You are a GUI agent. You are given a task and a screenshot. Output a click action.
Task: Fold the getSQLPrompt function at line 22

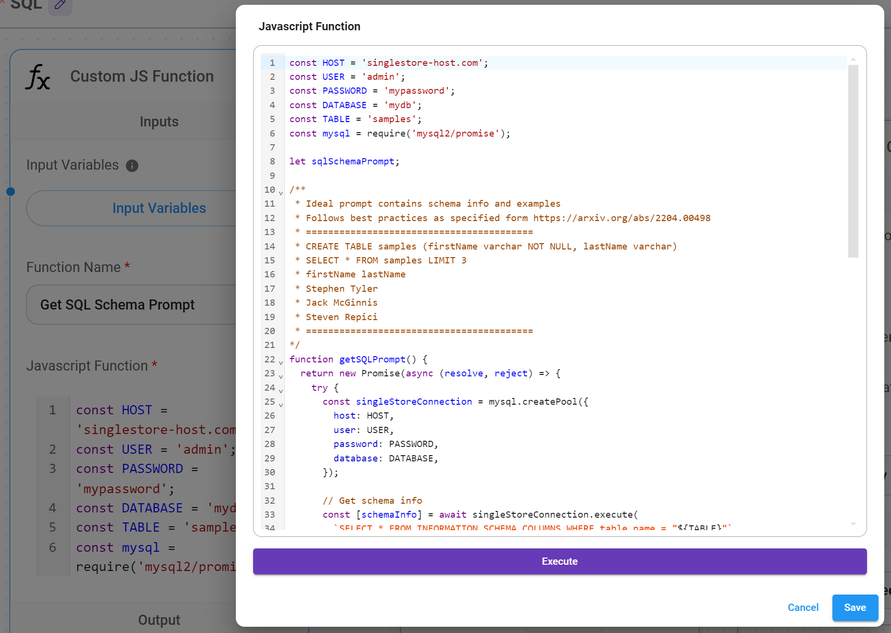tap(281, 362)
